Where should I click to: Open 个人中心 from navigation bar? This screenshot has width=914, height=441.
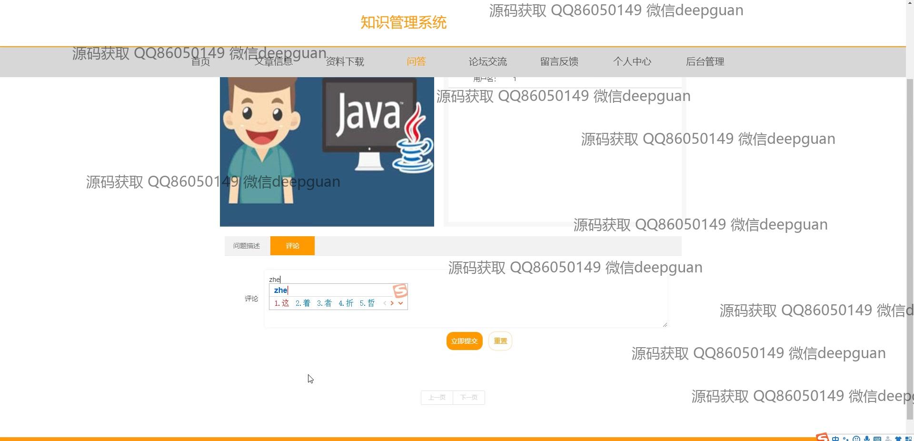(x=632, y=61)
